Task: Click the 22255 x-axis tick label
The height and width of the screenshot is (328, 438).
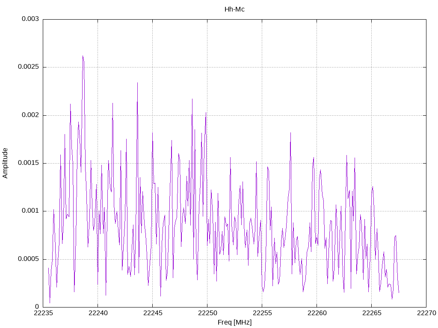Action: tap(262, 313)
